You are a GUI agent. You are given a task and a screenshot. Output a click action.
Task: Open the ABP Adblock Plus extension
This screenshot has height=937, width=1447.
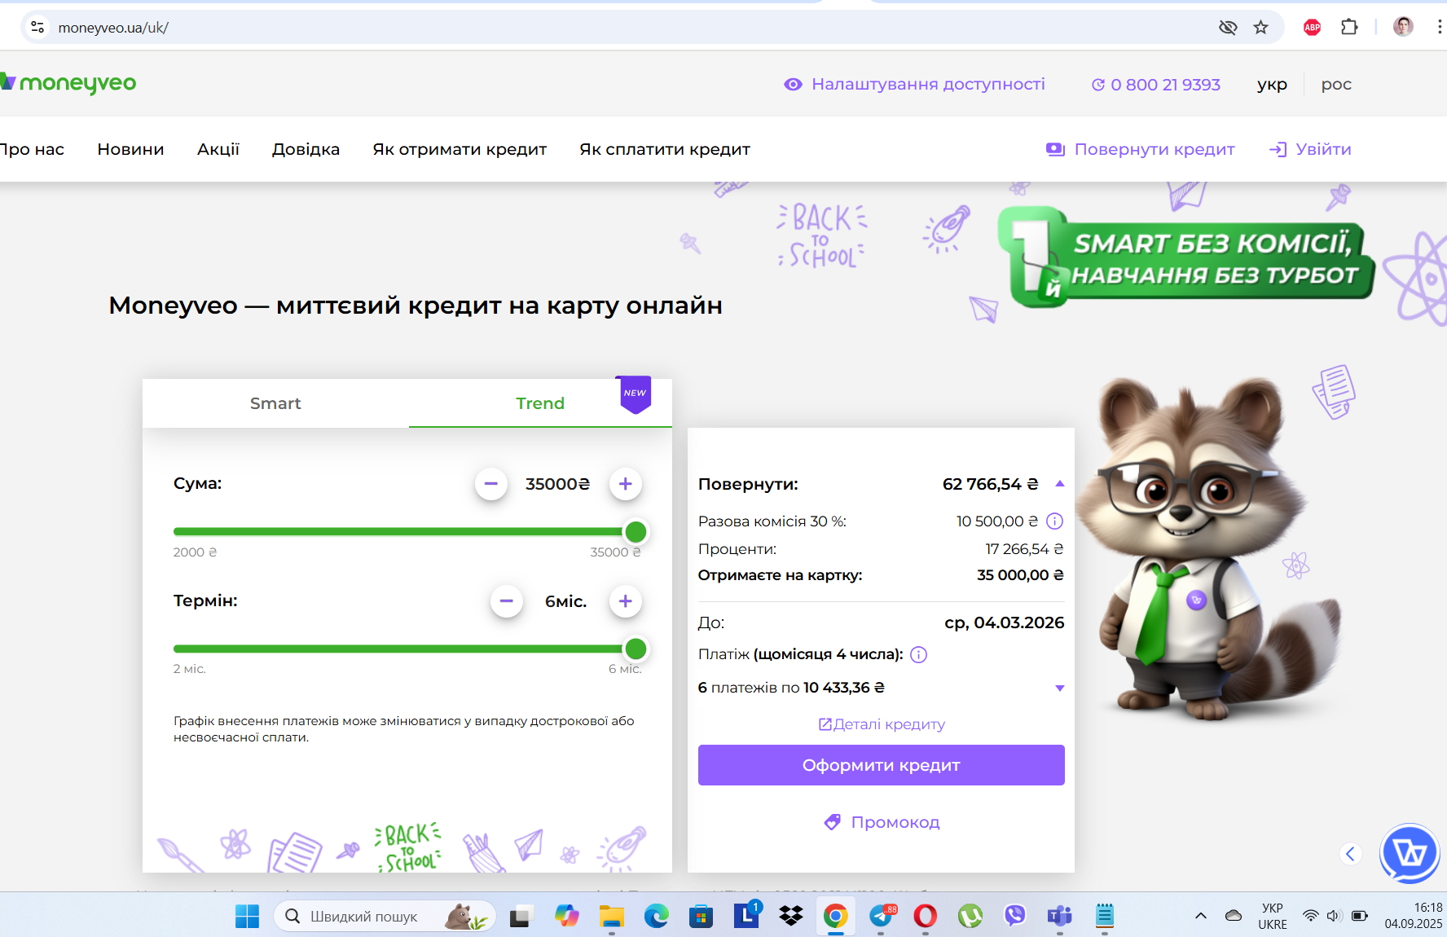pos(1312,28)
